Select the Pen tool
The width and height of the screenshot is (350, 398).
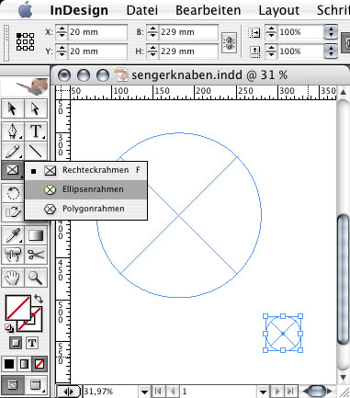click(x=13, y=131)
